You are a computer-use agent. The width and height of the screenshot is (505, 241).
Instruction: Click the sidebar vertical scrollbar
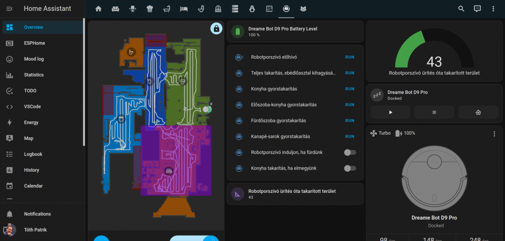84,82
